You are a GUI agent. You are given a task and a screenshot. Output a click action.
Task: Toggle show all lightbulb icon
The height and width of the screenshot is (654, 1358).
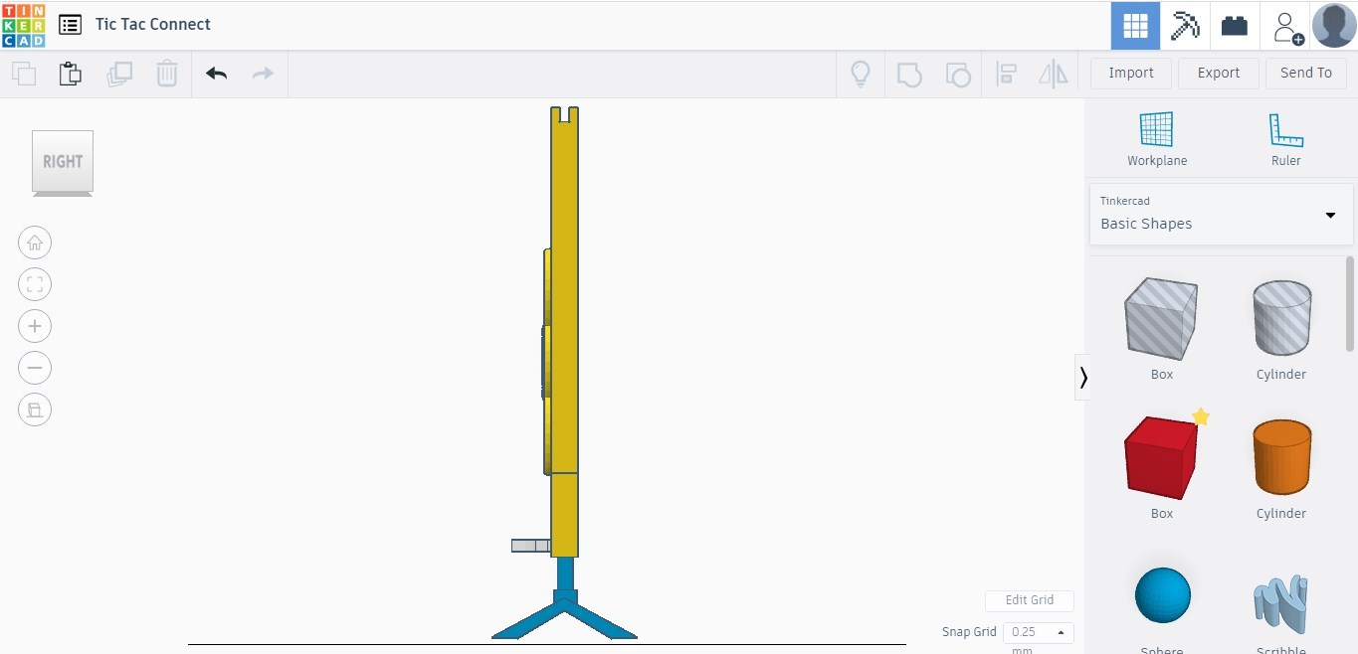point(861,74)
